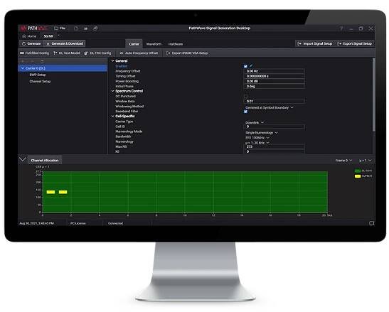Close the 5G NR tab
The width and height of the screenshot is (389, 312).
coord(58,36)
